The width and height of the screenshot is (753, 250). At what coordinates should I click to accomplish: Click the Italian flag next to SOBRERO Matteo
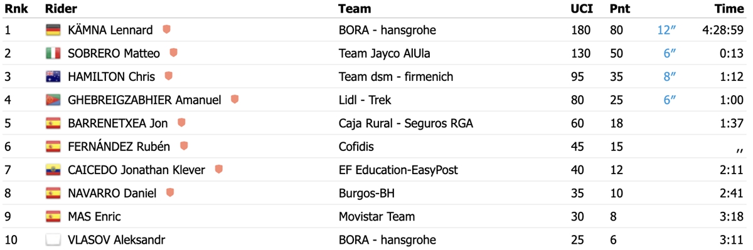[53, 53]
